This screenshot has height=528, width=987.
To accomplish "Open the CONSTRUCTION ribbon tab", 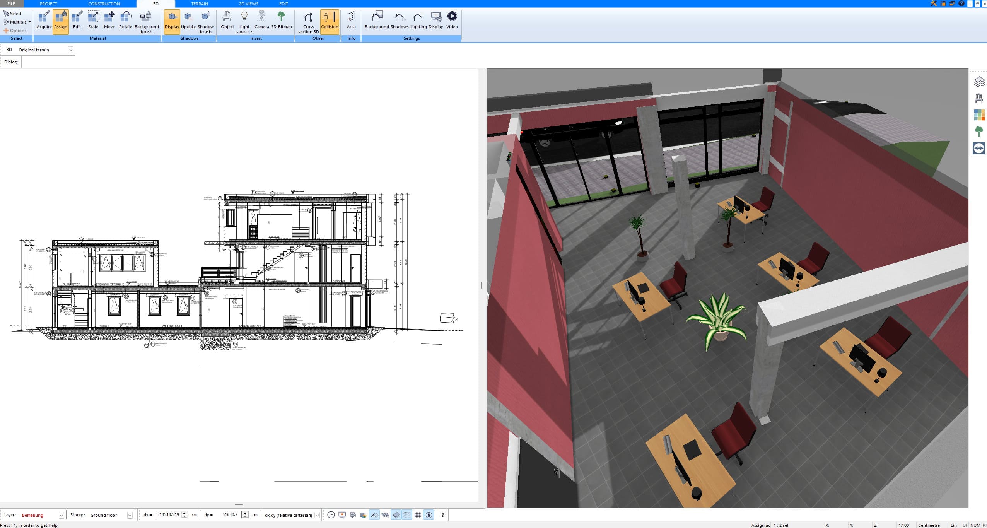I will [104, 4].
